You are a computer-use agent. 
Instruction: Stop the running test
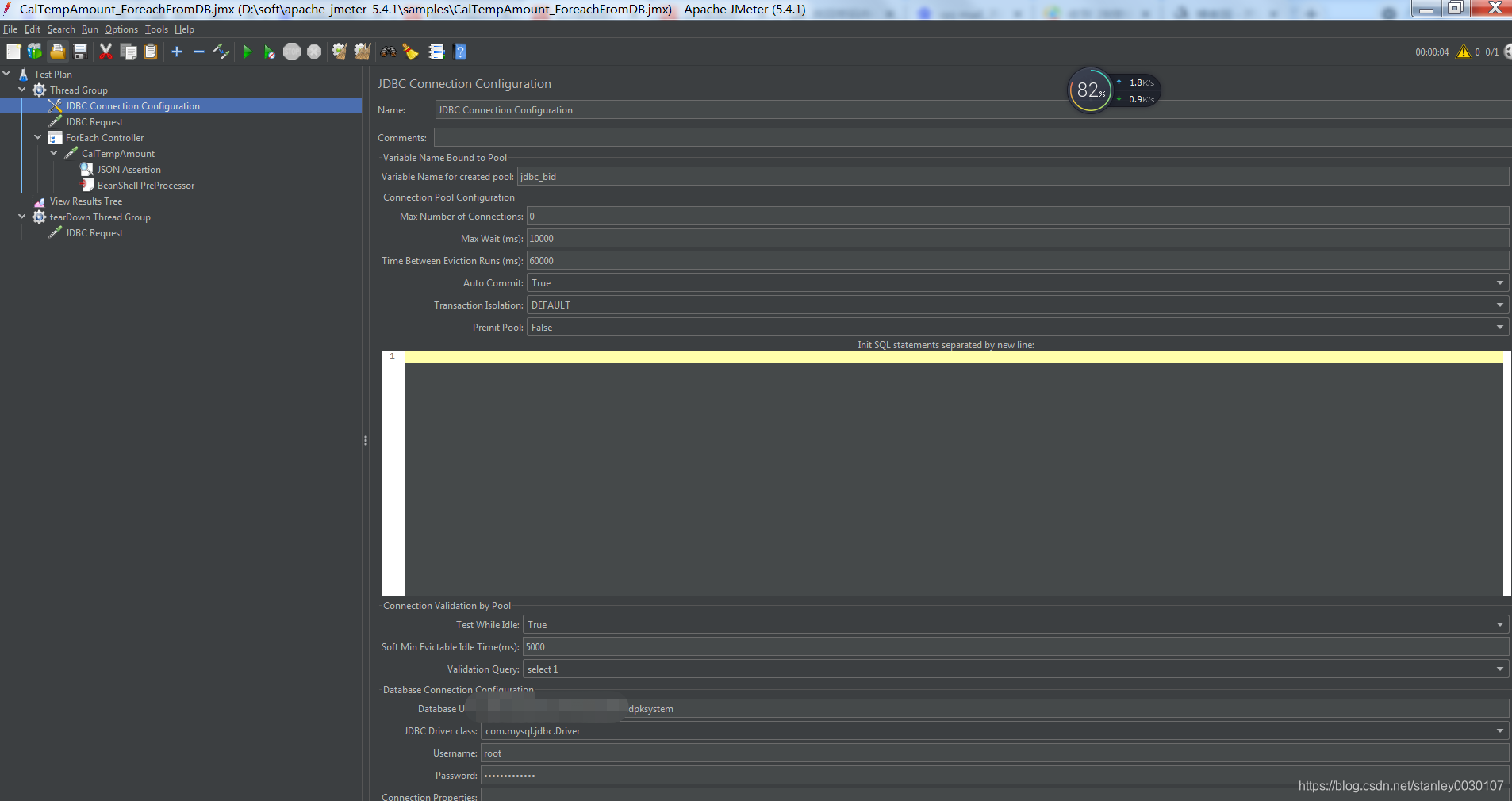[x=292, y=52]
